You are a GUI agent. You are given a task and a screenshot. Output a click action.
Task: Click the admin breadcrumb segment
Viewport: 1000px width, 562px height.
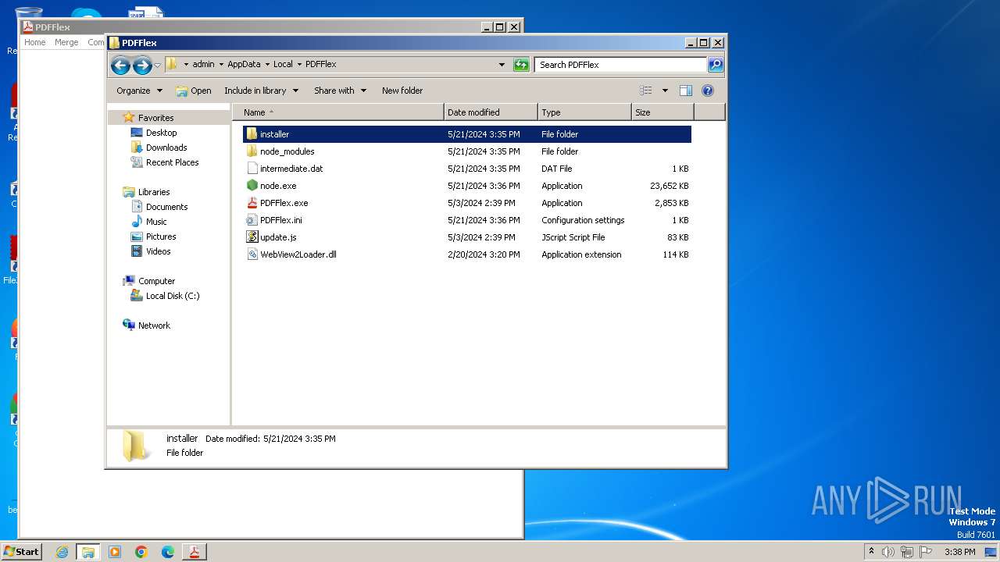[x=203, y=65]
